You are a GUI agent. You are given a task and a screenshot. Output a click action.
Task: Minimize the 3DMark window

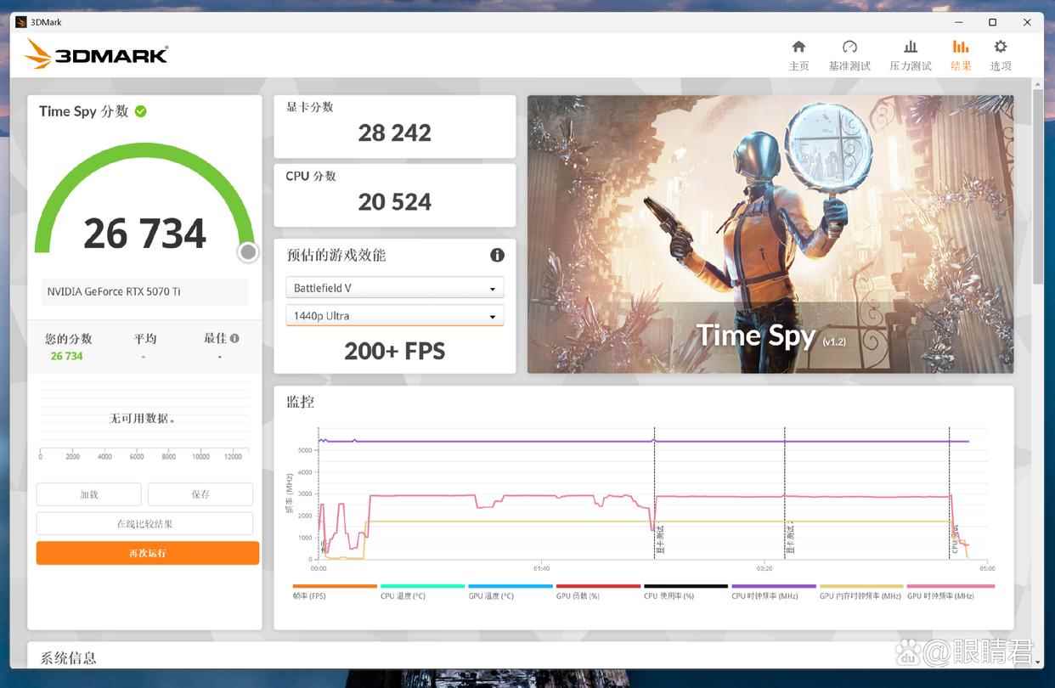(958, 22)
